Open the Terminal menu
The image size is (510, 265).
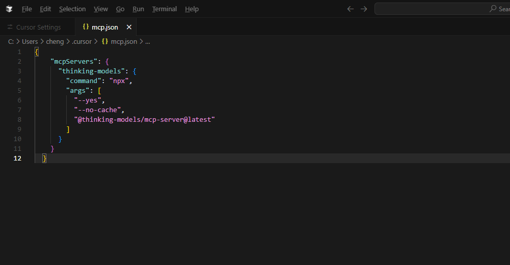click(x=164, y=9)
